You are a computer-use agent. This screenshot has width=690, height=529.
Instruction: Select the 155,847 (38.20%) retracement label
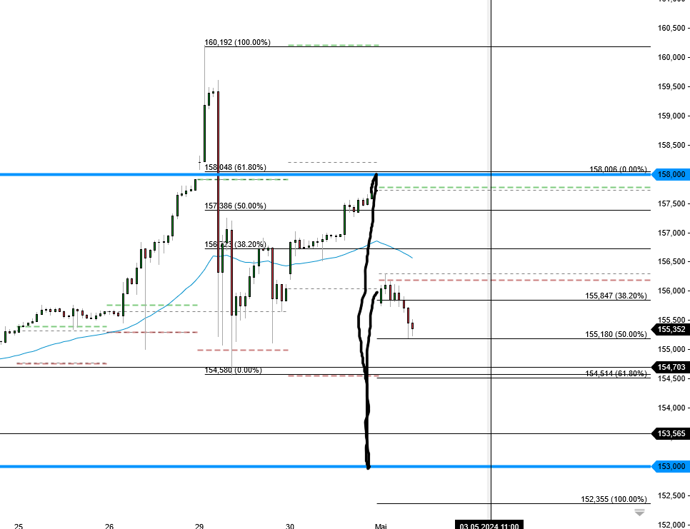pyautogui.click(x=616, y=295)
